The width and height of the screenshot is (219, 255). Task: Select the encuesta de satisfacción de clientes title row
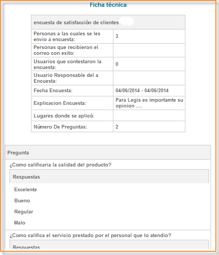tap(108, 22)
